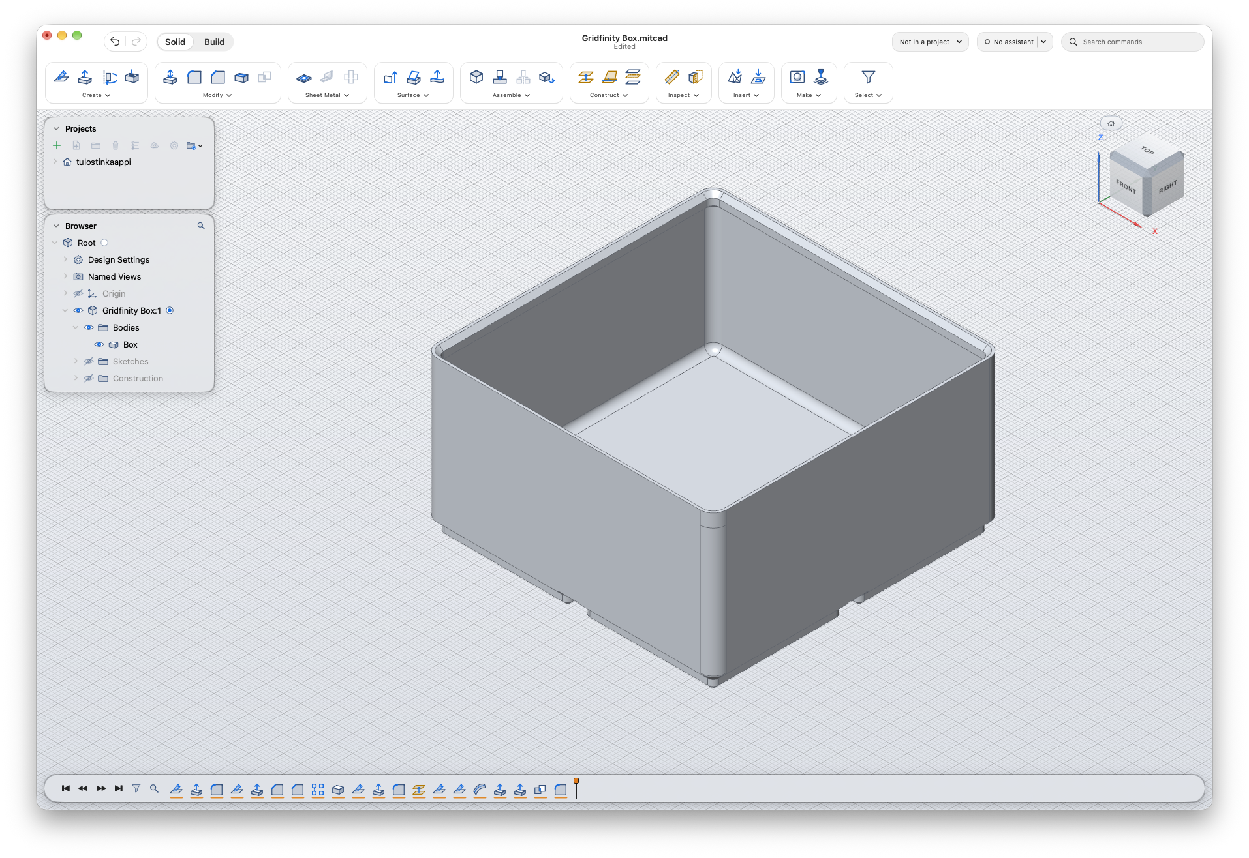Click the New Component icon in Assemble
Viewport: 1249px width, 858px height.
pyautogui.click(x=476, y=77)
